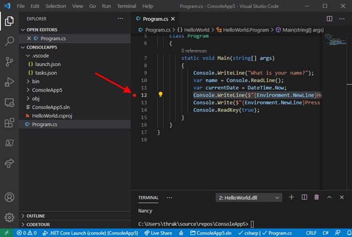Screen dimensions: 352x237
Task: Open Explorer Views and More Actions ellipsis
Action: pos(120,18)
